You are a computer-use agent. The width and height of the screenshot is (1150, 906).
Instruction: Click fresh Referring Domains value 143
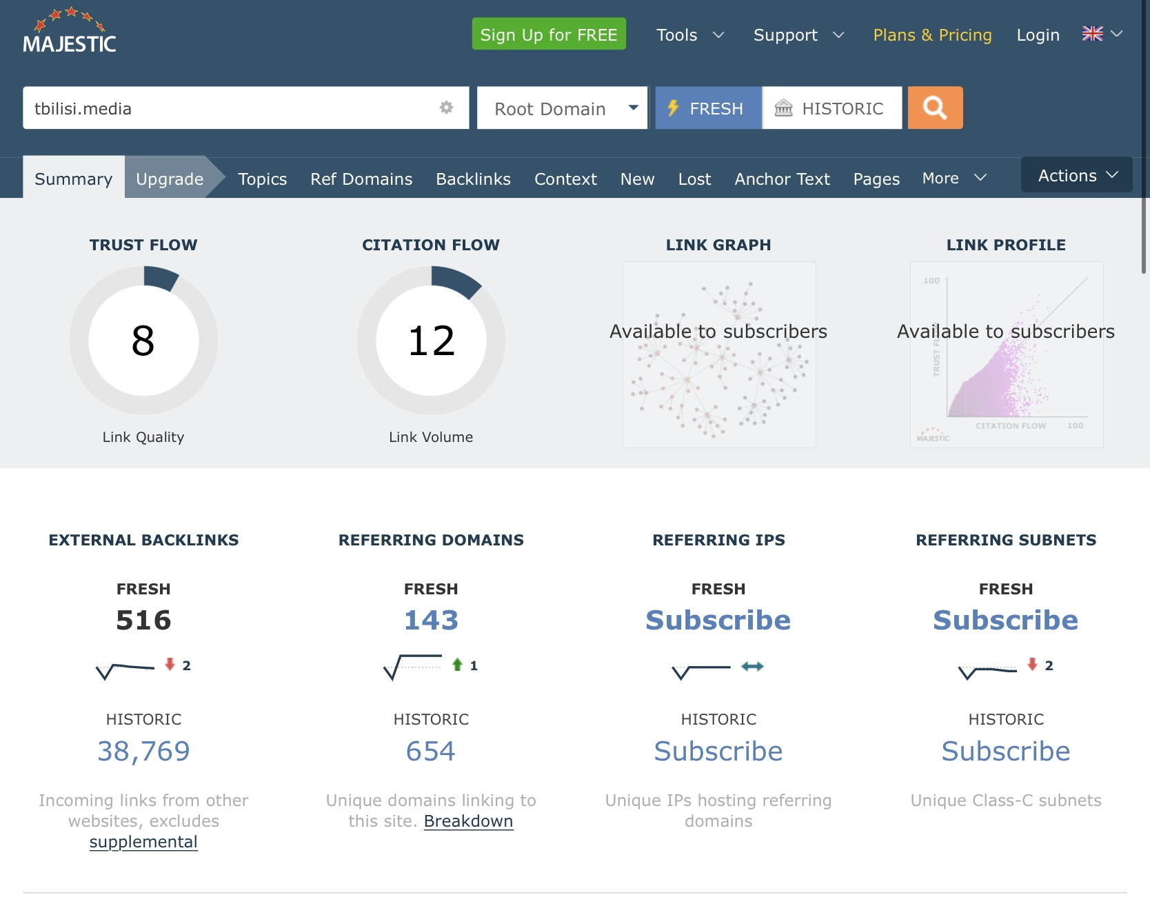click(431, 620)
